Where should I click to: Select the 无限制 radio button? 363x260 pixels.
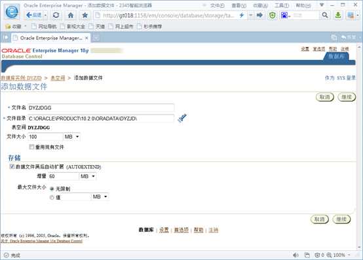(52, 189)
